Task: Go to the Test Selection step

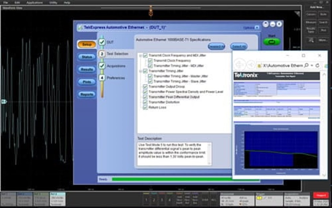Action: pyautogui.click(x=113, y=54)
